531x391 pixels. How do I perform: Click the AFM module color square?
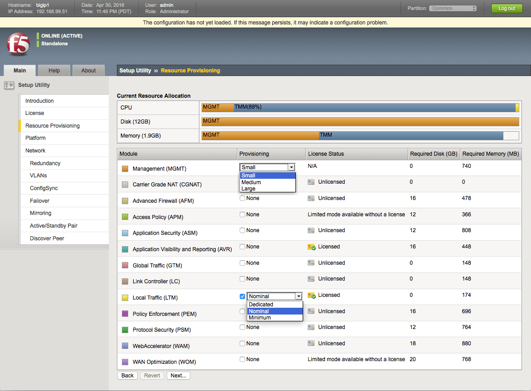(125, 201)
